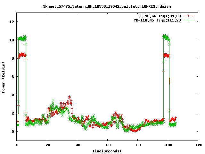Click the x-axis tick label 40
205x154 pixels.
(x=78, y=145)
